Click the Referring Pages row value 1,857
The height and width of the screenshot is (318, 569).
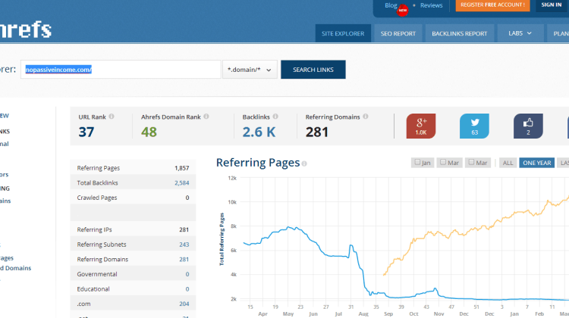pos(182,168)
